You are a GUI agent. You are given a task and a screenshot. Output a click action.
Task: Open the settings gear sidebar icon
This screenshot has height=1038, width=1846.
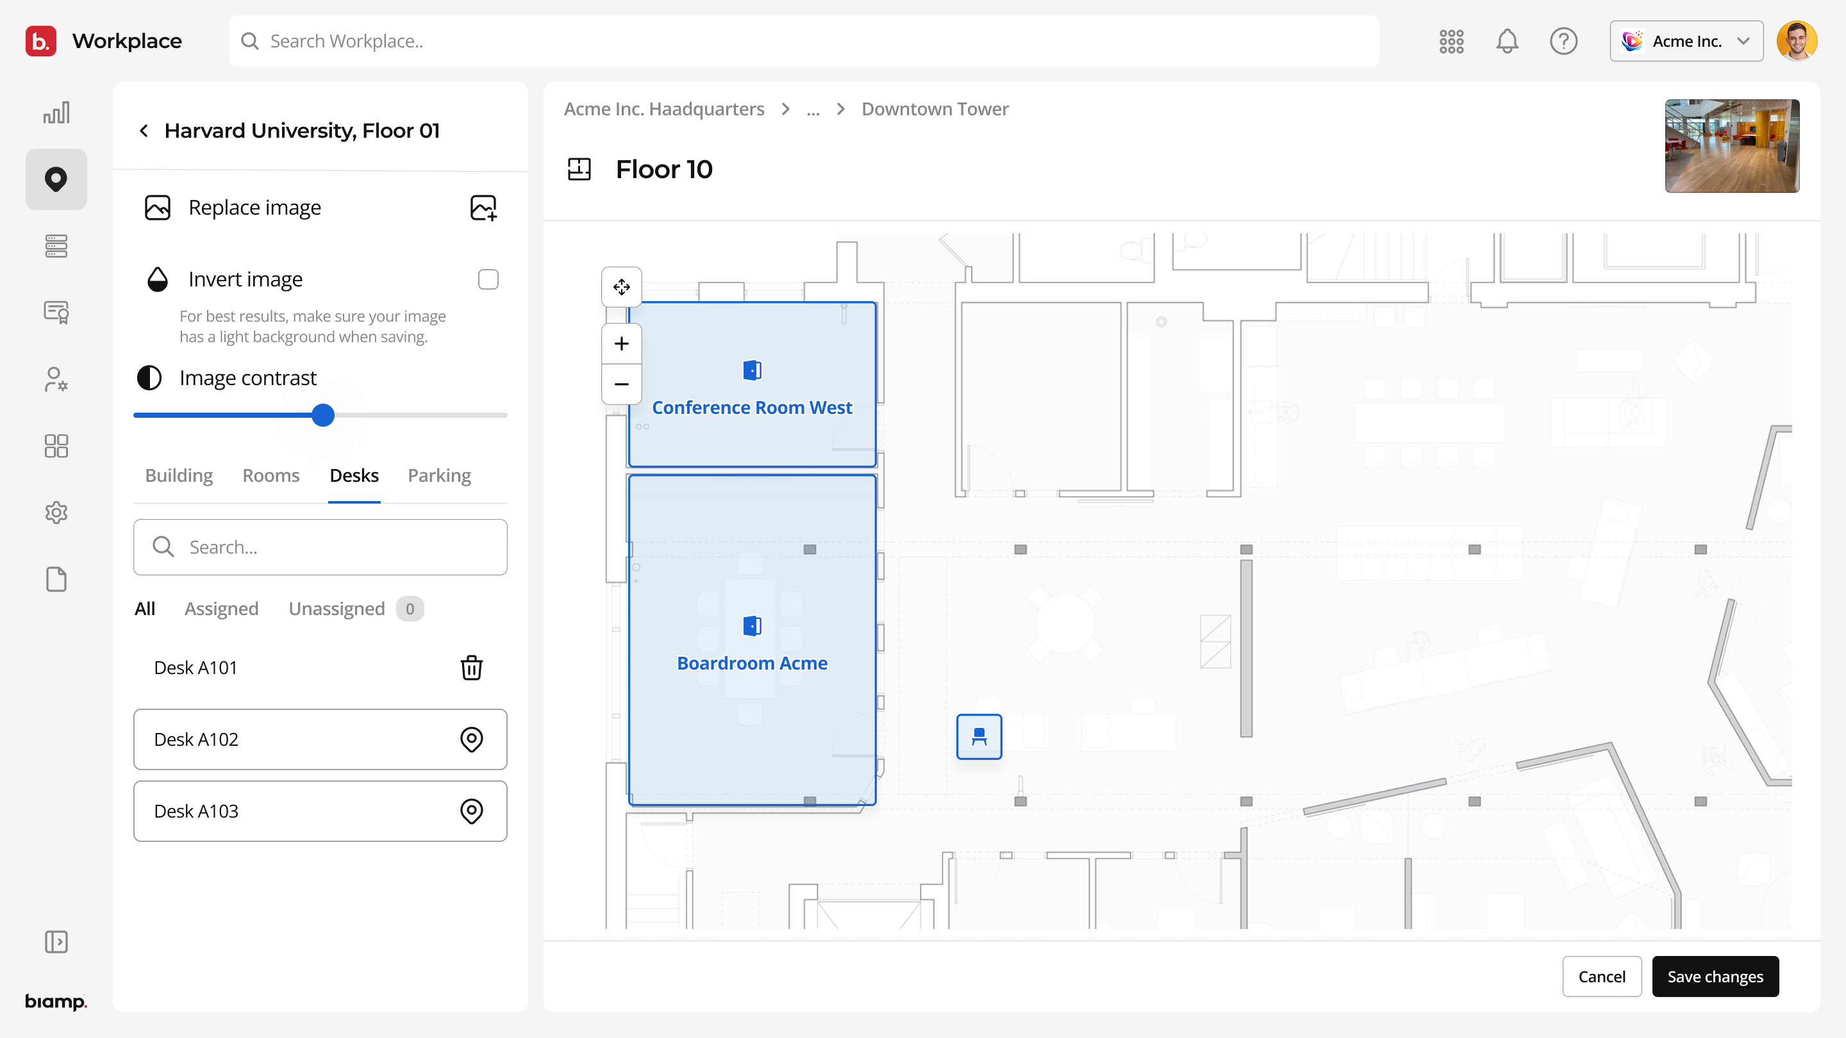pyautogui.click(x=56, y=512)
